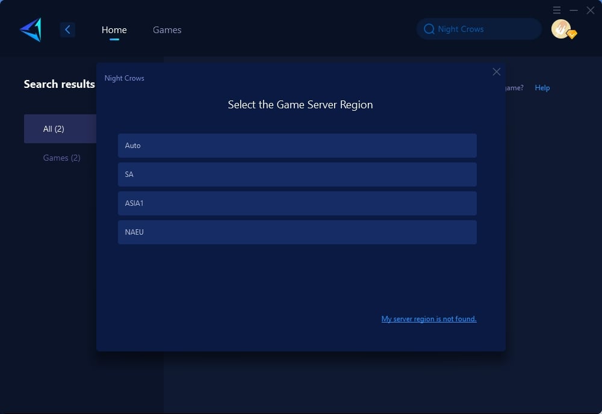Close the application window
The height and width of the screenshot is (414, 602).
591,10
